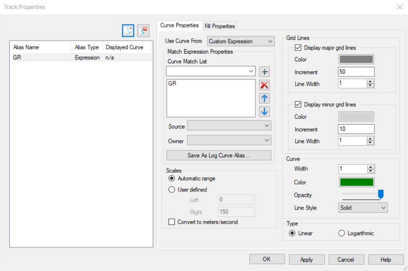Uncheck Display major grid lines

click(298, 48)
